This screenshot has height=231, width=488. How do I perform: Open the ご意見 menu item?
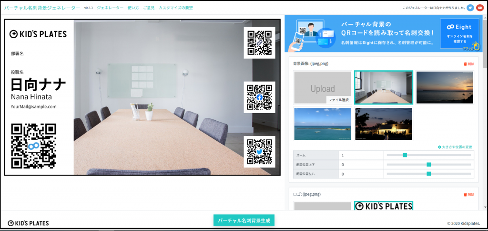point(149,8)
